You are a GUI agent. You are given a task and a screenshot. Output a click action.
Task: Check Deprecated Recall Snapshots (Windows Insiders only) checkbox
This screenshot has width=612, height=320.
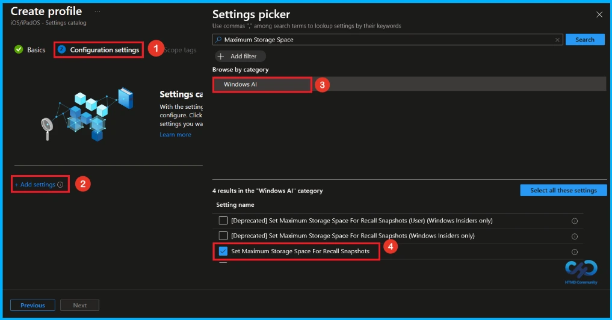coord(223,236)
